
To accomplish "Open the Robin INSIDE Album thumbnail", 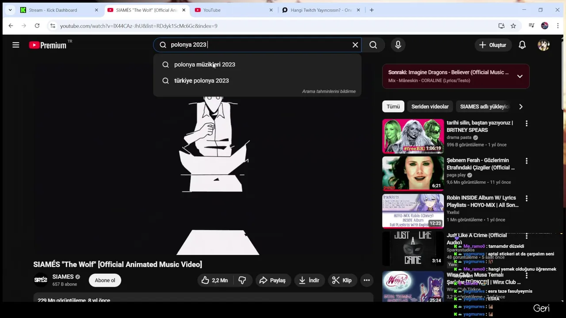I will [x=413, y=211].
